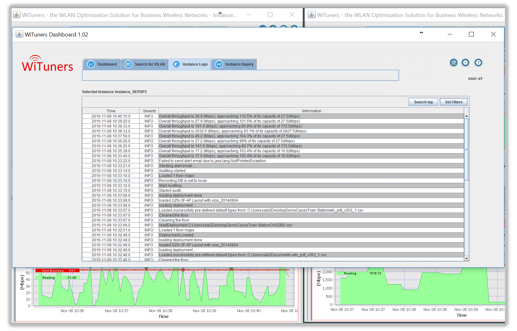The image size is (517, 331).
Task: Select throughput 2632.5 Mbps log row
Action: pos(273,131)
